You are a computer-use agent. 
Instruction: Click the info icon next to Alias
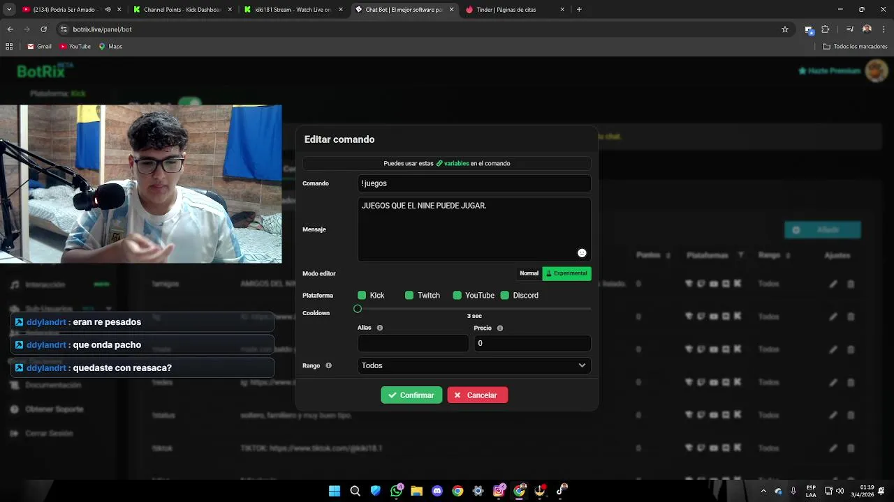click(380, 328)
